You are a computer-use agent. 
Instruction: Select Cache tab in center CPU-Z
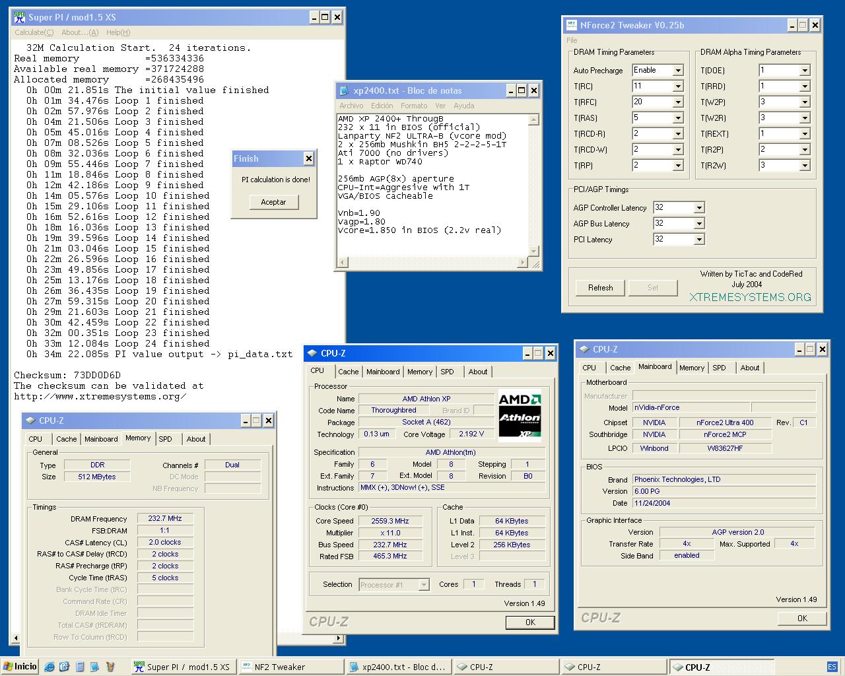pyautogui.click(x=349, y=372)
